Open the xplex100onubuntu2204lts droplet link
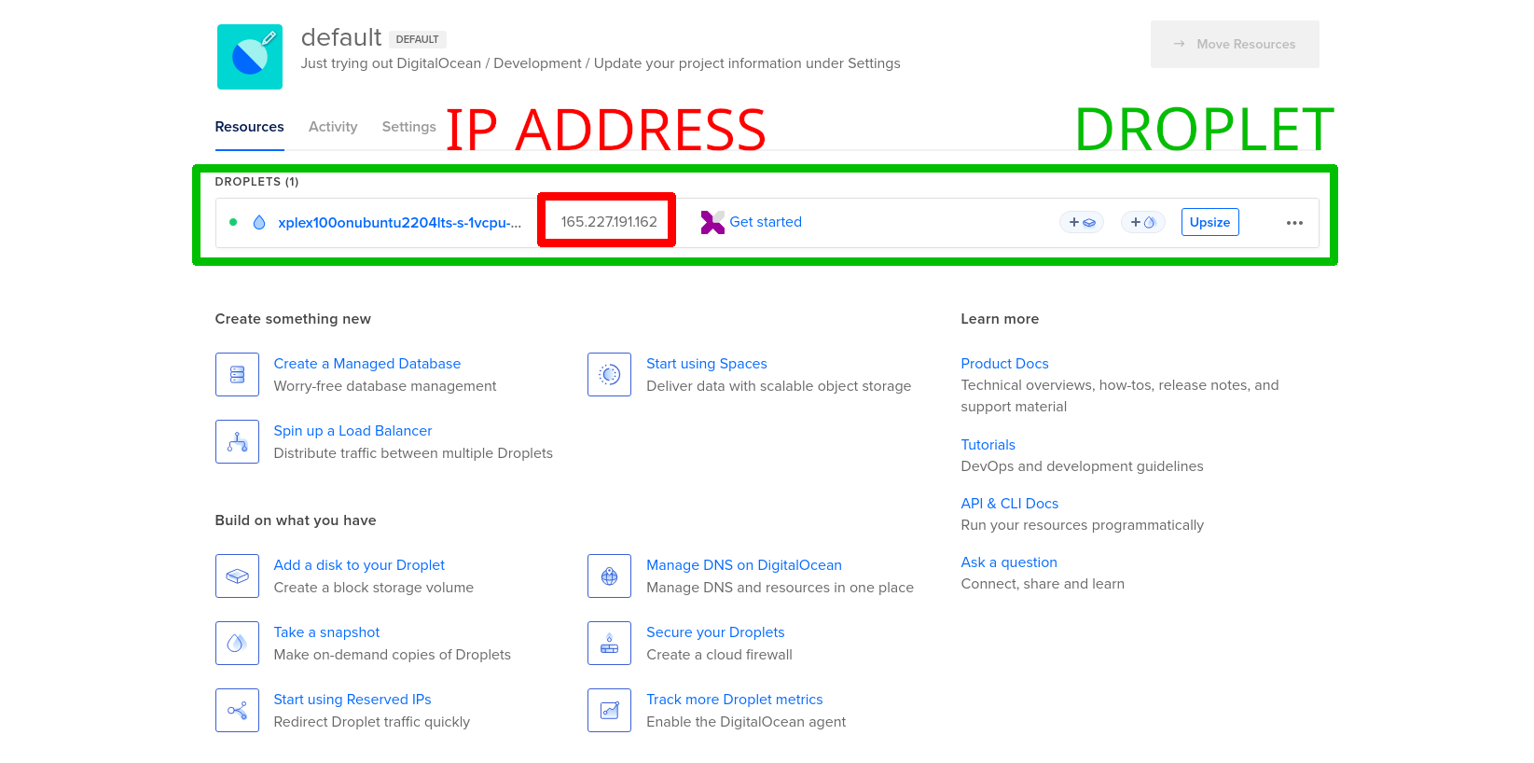This screenshot has width=1534, height=763. tap(399, 222)
